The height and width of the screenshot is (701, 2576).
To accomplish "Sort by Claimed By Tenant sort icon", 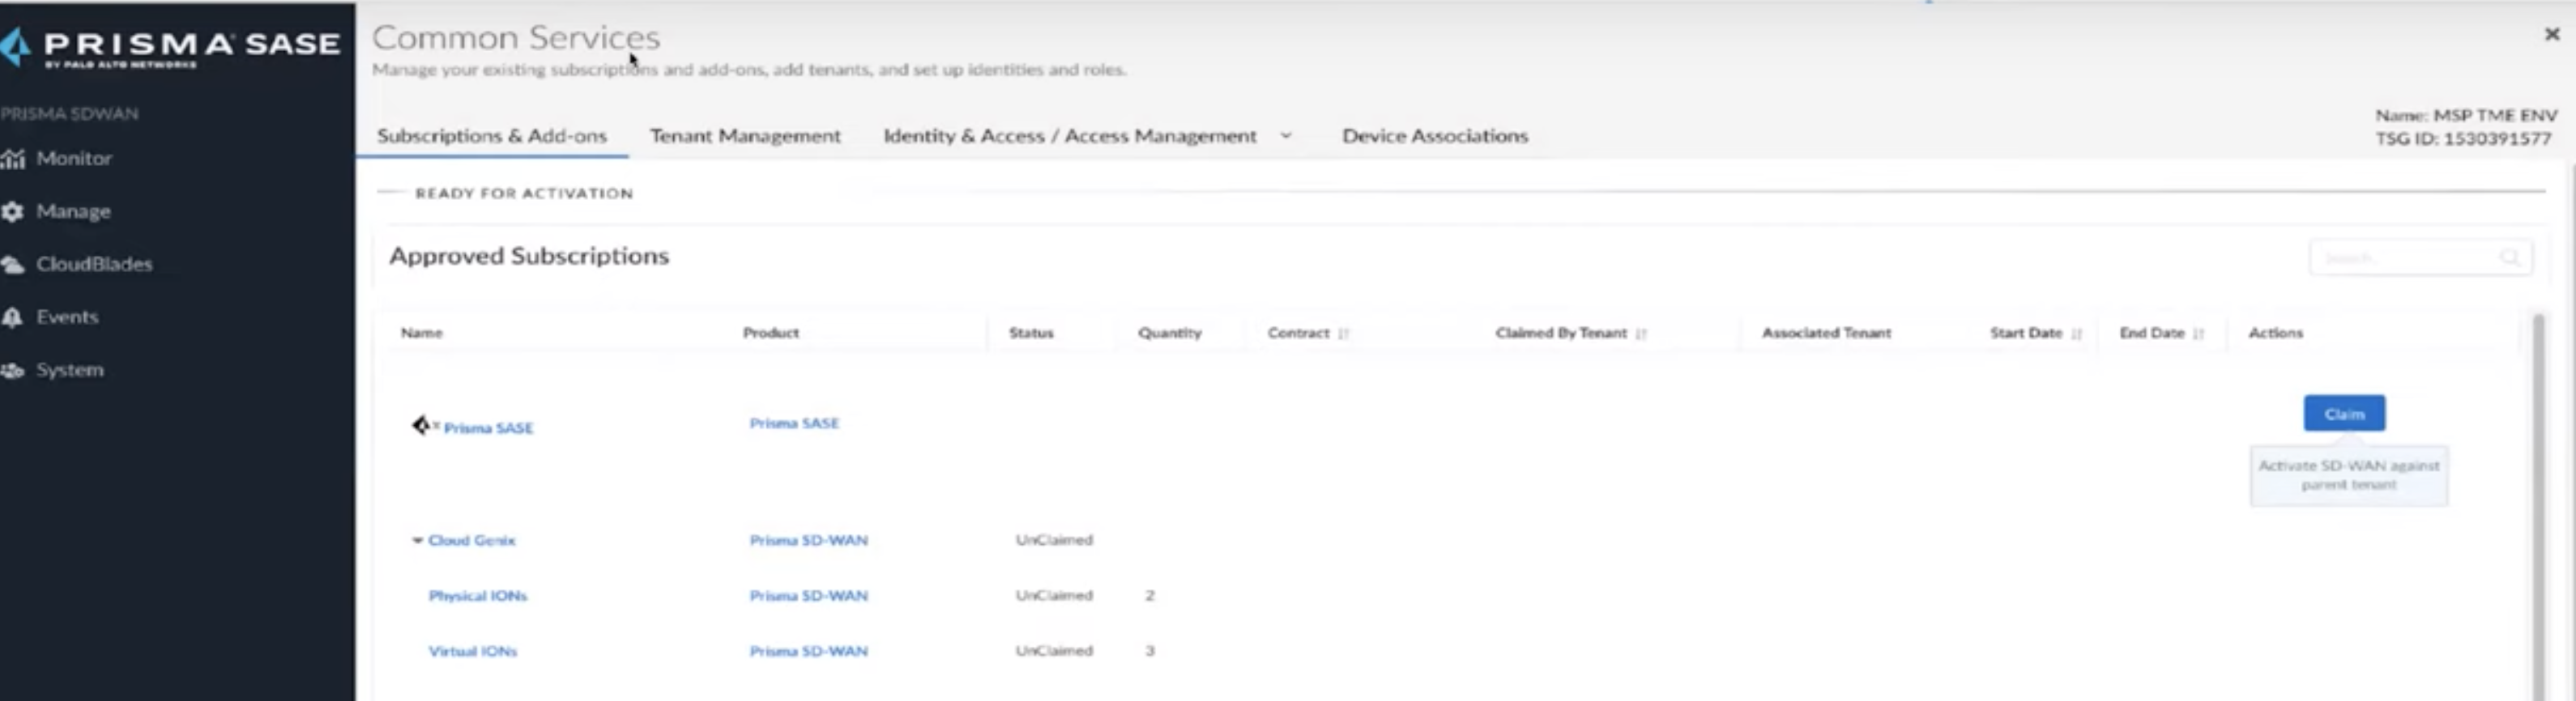I will 1641,334.
